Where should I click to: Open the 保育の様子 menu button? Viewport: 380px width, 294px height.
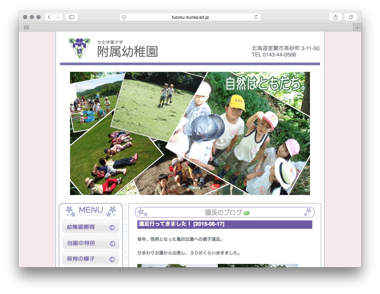(x=90, y=259)
